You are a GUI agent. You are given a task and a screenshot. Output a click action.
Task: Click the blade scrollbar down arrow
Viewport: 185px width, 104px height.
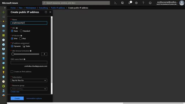pyautogui.click(x=51, y=93)
